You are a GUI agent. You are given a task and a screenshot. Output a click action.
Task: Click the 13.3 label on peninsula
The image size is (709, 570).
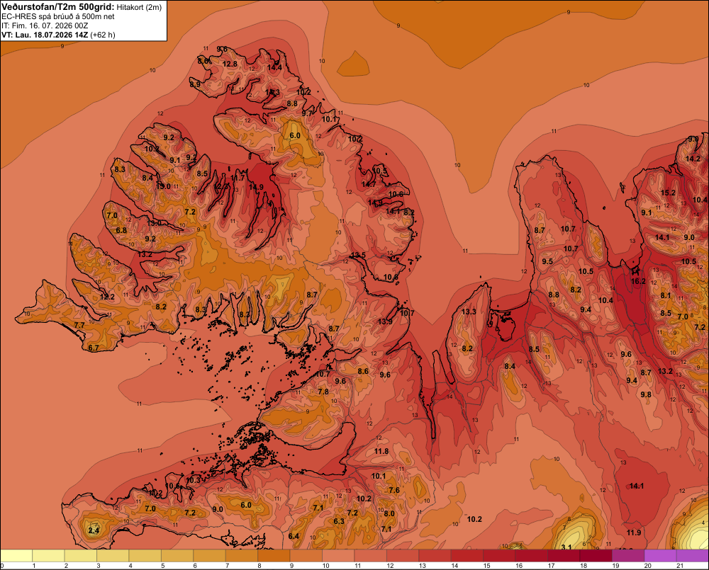click(469, 312)
